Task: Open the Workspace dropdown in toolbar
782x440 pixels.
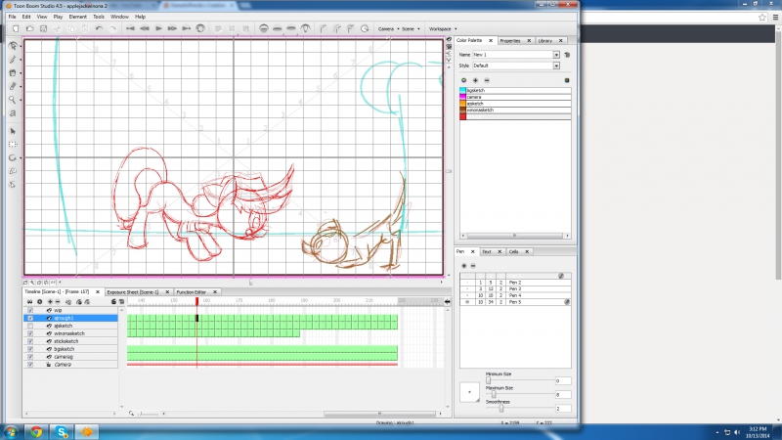Action: pos(441,28)
